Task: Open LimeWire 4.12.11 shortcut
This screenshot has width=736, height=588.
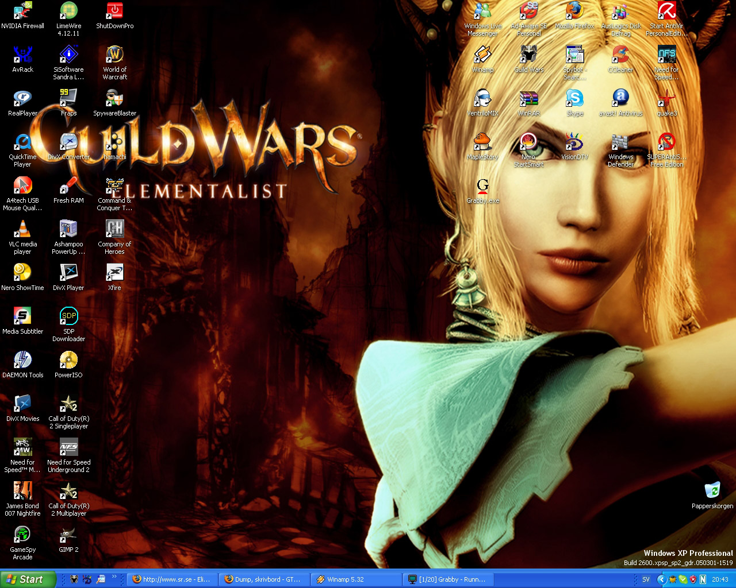Action: pyautogui.click(x=68, y=20)
